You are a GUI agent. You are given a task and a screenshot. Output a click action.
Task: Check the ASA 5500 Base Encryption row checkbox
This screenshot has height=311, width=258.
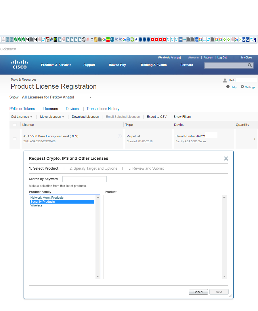click(15, 139)
